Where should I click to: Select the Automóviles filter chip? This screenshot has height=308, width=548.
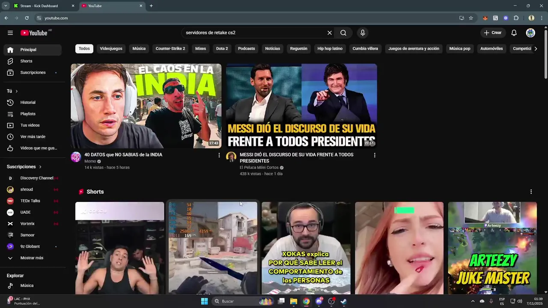(x=491, y=49)
